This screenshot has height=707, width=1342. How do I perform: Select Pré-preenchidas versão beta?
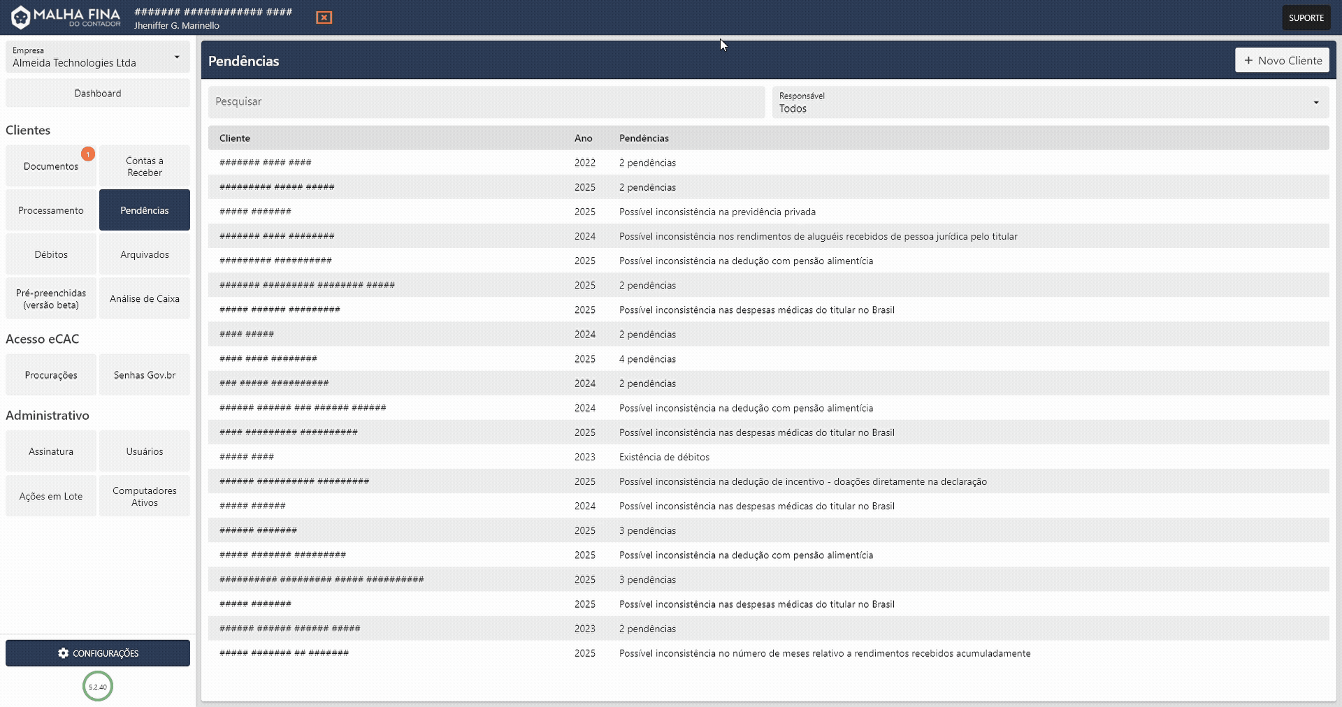click(50, 298)
